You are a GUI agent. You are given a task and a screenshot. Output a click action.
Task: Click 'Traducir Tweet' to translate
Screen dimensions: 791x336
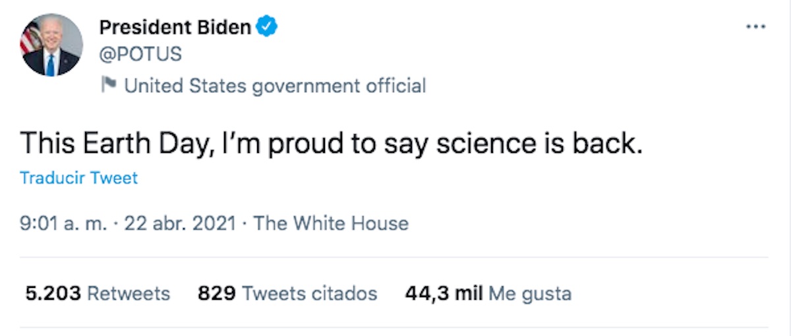(79, 178)
